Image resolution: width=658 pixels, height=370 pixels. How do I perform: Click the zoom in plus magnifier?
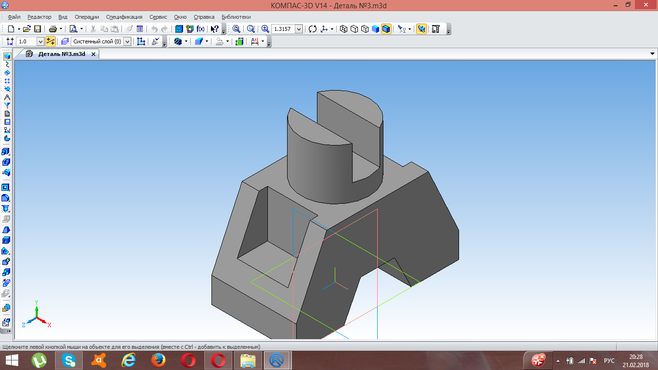pyautogui.click(x=265, y=29)
